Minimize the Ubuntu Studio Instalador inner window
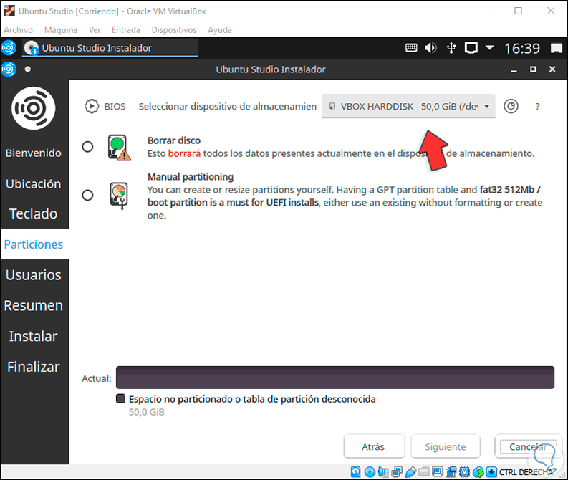The width and height of the screenshot is (568, 480). click(514, 69)
